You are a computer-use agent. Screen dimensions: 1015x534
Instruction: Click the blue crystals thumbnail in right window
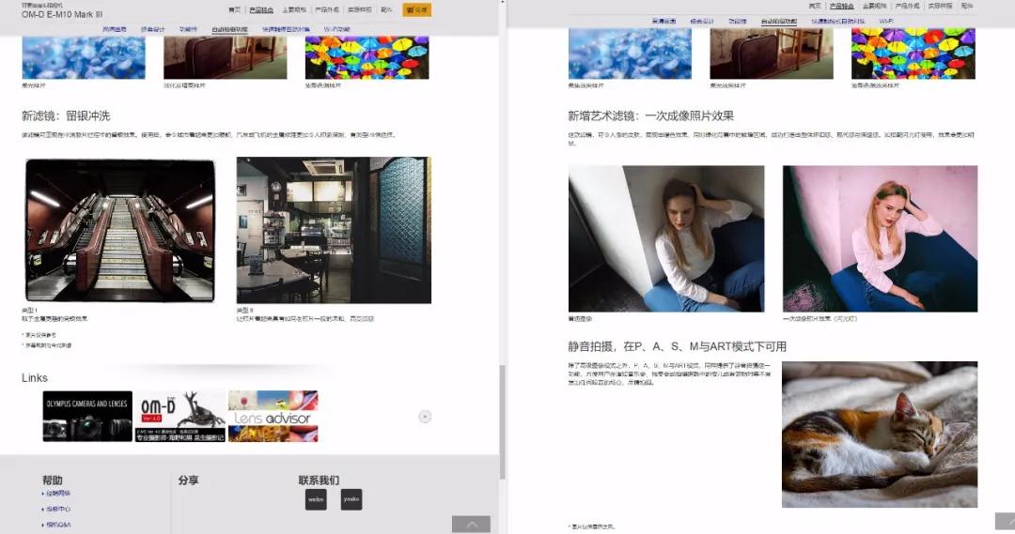click(630, 53)
